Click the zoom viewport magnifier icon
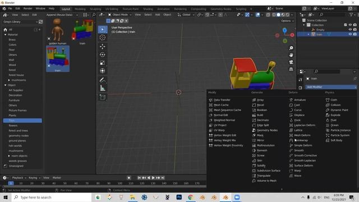 point(291,48)
